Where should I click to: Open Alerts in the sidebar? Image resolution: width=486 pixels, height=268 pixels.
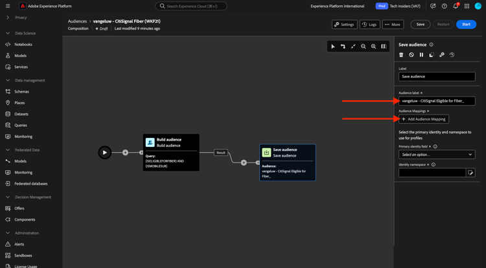pos(19,244)
